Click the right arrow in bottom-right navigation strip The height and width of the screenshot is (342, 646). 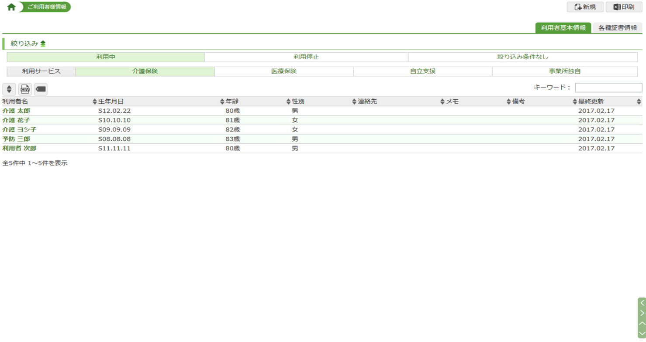click(642, 313)
